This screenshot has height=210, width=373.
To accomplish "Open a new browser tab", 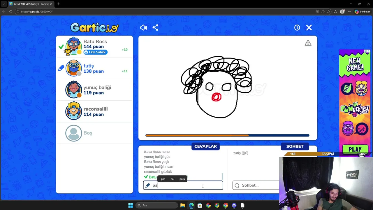I will point(58,4).
